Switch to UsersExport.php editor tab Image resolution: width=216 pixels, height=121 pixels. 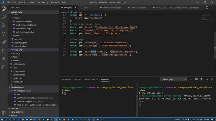(137, 7)
